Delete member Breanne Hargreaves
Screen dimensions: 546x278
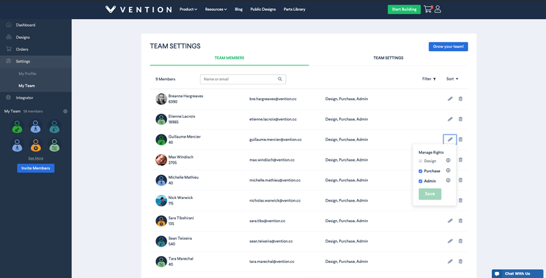tap(460, 99)
